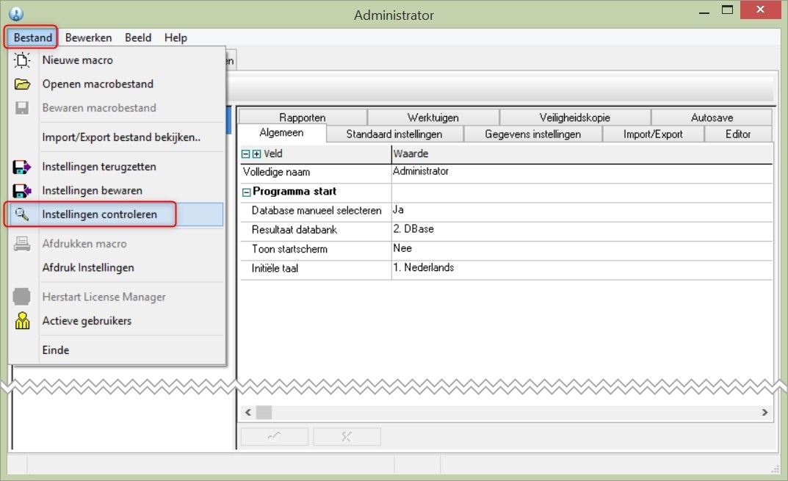Expand all fields with the plus icon beside Veld
Viewport: 788px width, 481px height.
pos(257,154)
